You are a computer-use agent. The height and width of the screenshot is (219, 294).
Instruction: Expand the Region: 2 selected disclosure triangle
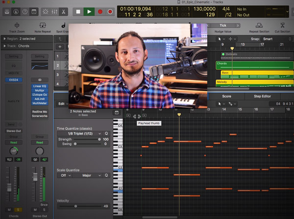[4, 39]
